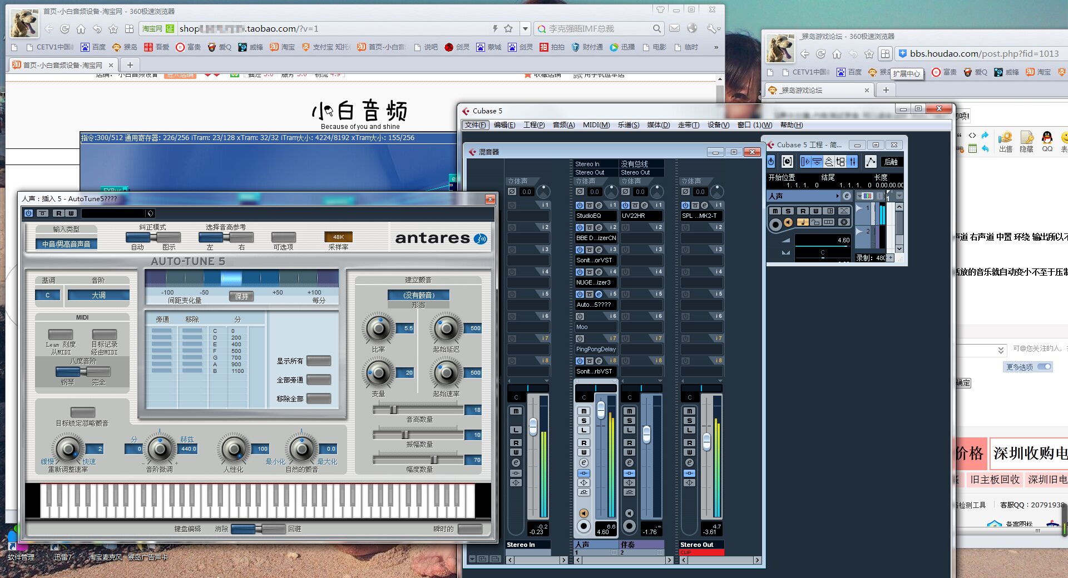The image size is (1068, 578).
Task: Click the Antares logo in Auto-Tune
Action: point(441,238)
